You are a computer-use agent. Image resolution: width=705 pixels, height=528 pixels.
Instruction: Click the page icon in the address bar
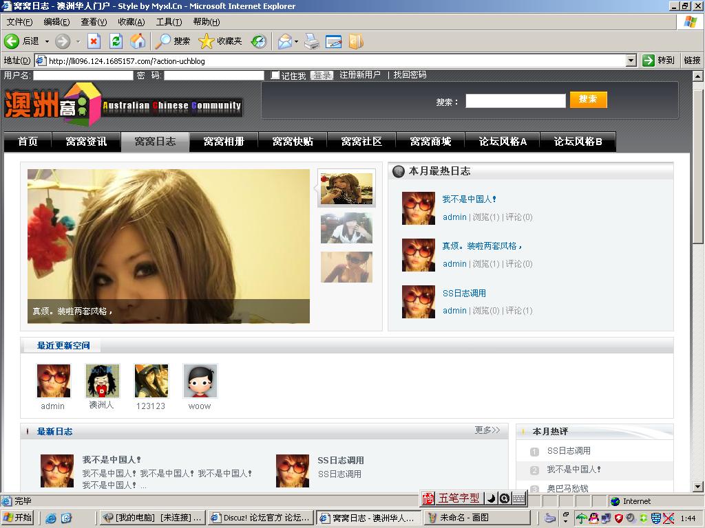pyautogui.click(x=41, y=60)
